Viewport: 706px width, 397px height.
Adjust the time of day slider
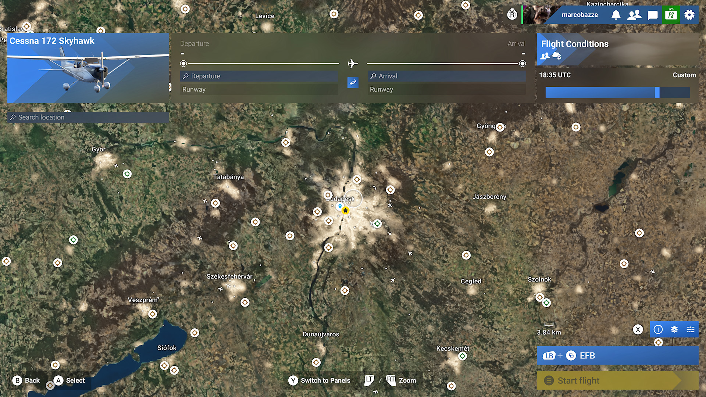click(657, 93)
